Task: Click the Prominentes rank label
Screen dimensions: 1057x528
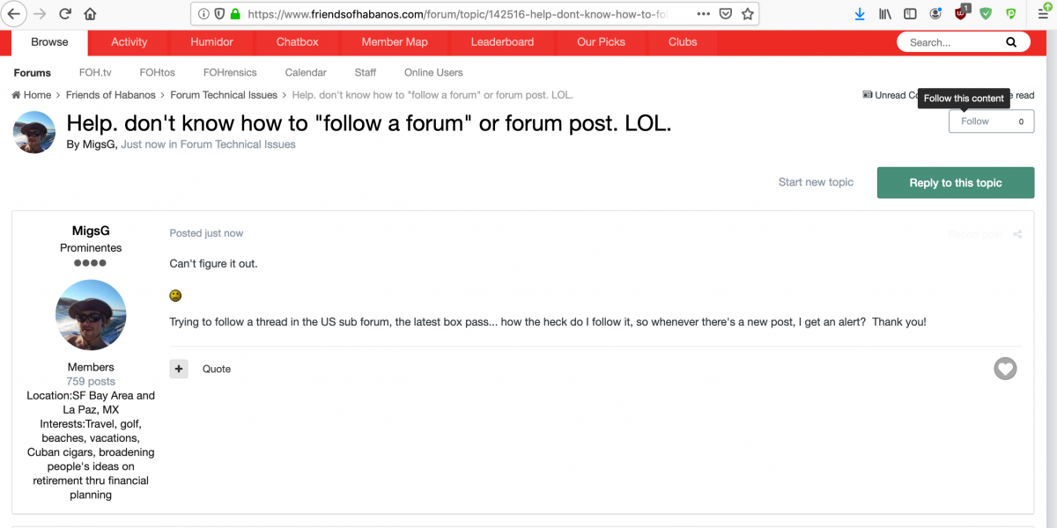Action: coord(91,248)
